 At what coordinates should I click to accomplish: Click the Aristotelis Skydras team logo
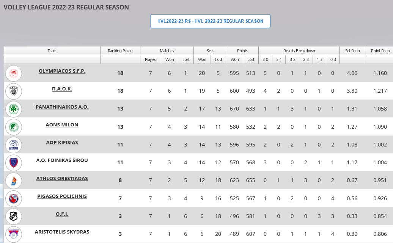click(x=14, y=234)
